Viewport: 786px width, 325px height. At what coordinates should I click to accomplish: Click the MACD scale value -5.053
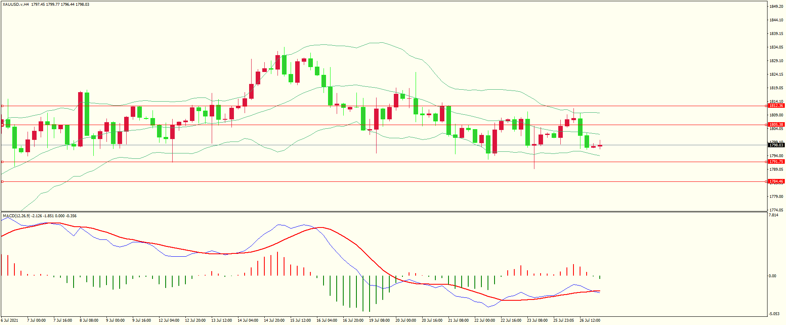click(x=774, y=314)
